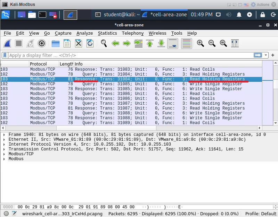Edit capture file properties icon
278x217 pixels.
[14, 214]
